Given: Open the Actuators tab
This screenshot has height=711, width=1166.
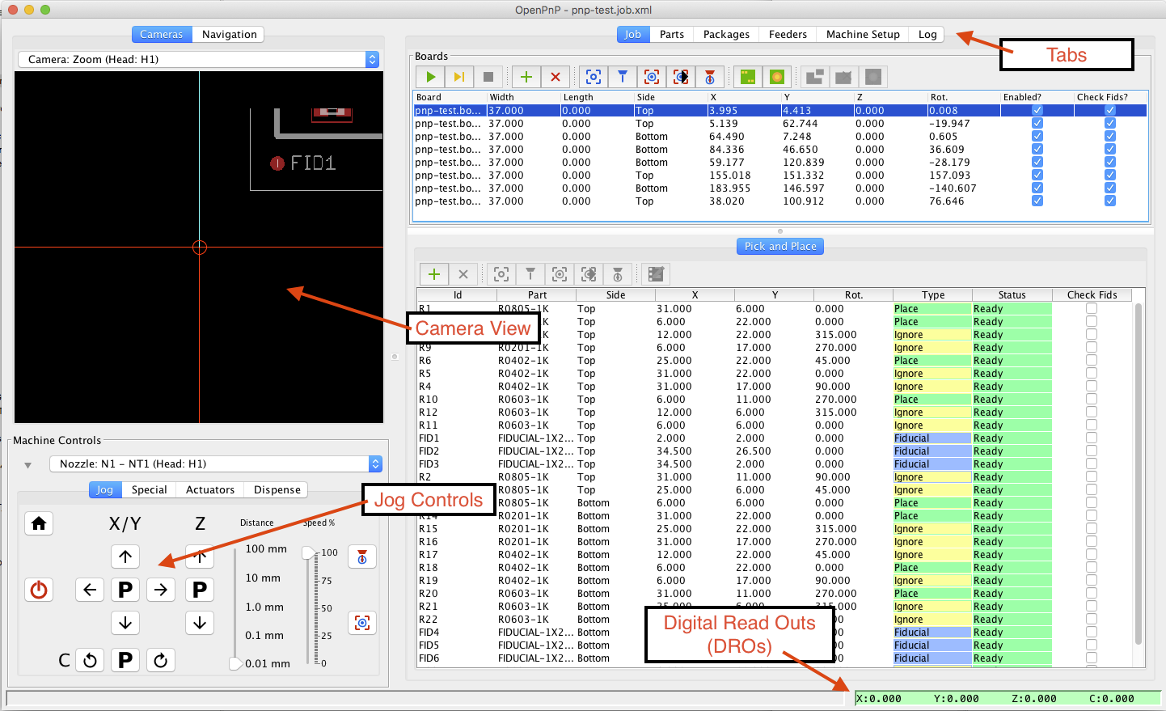Looking at the screenshot, I should coord(210,490).
